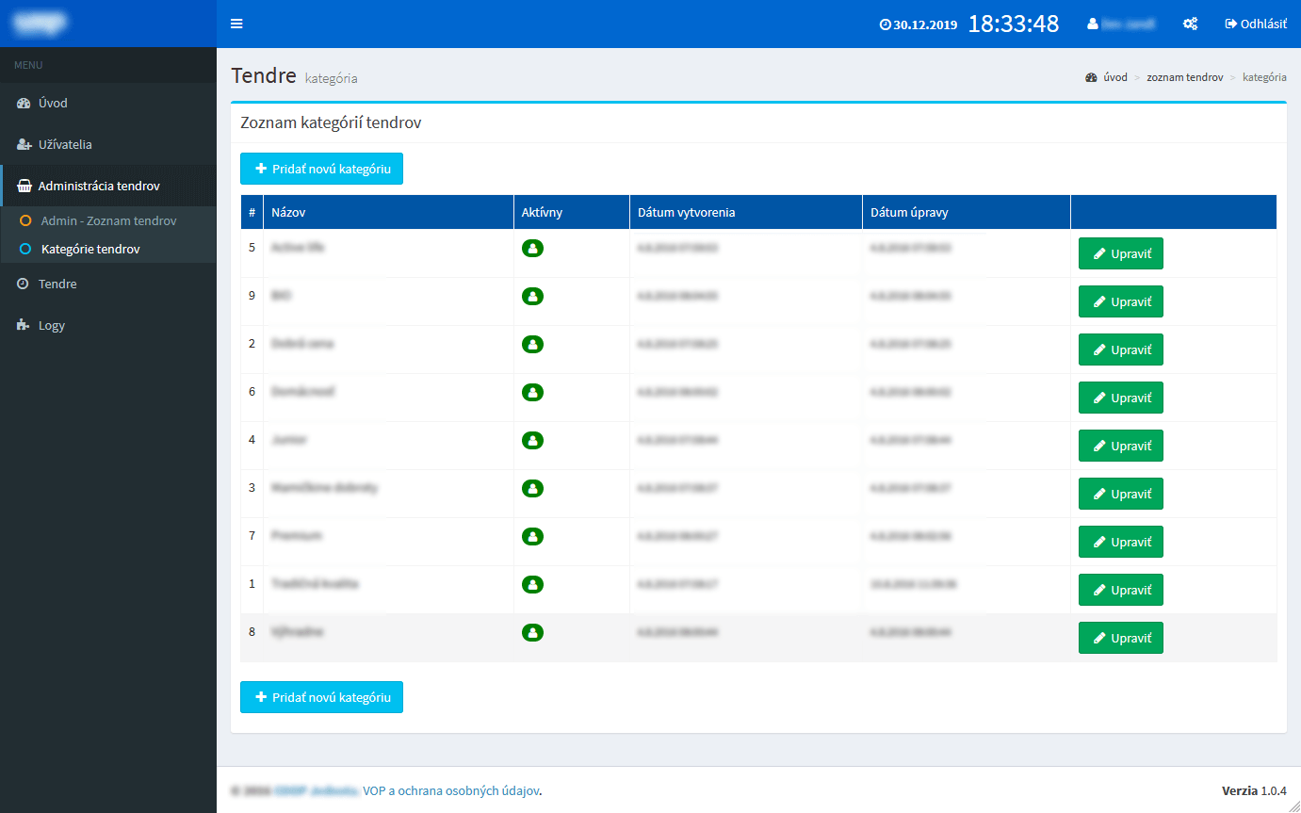Edit category number 3 with Upraviť
The image size is (1301, 813).
pyautogui.click(x=1121, y=494)
